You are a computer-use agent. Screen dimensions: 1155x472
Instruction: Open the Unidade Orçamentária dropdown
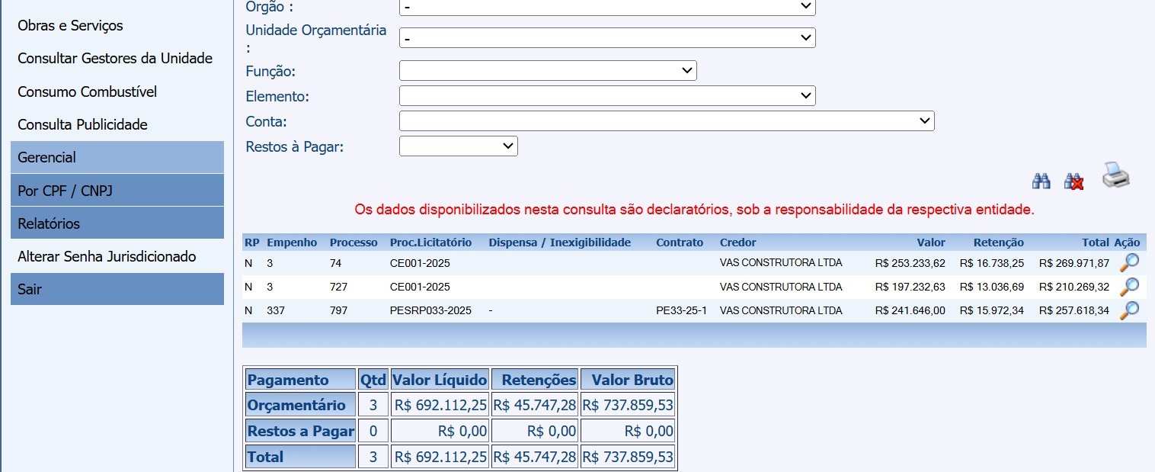point(606,37)
